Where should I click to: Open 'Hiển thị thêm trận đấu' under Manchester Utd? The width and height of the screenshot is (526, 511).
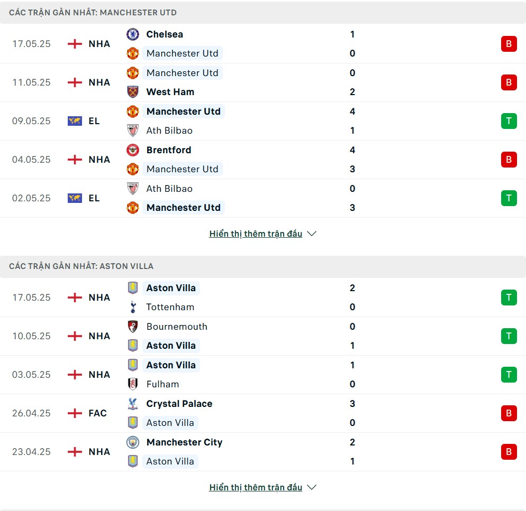click(x=256, y=234)
